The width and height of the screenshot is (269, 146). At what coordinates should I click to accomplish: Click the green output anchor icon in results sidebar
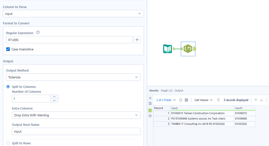150,111
